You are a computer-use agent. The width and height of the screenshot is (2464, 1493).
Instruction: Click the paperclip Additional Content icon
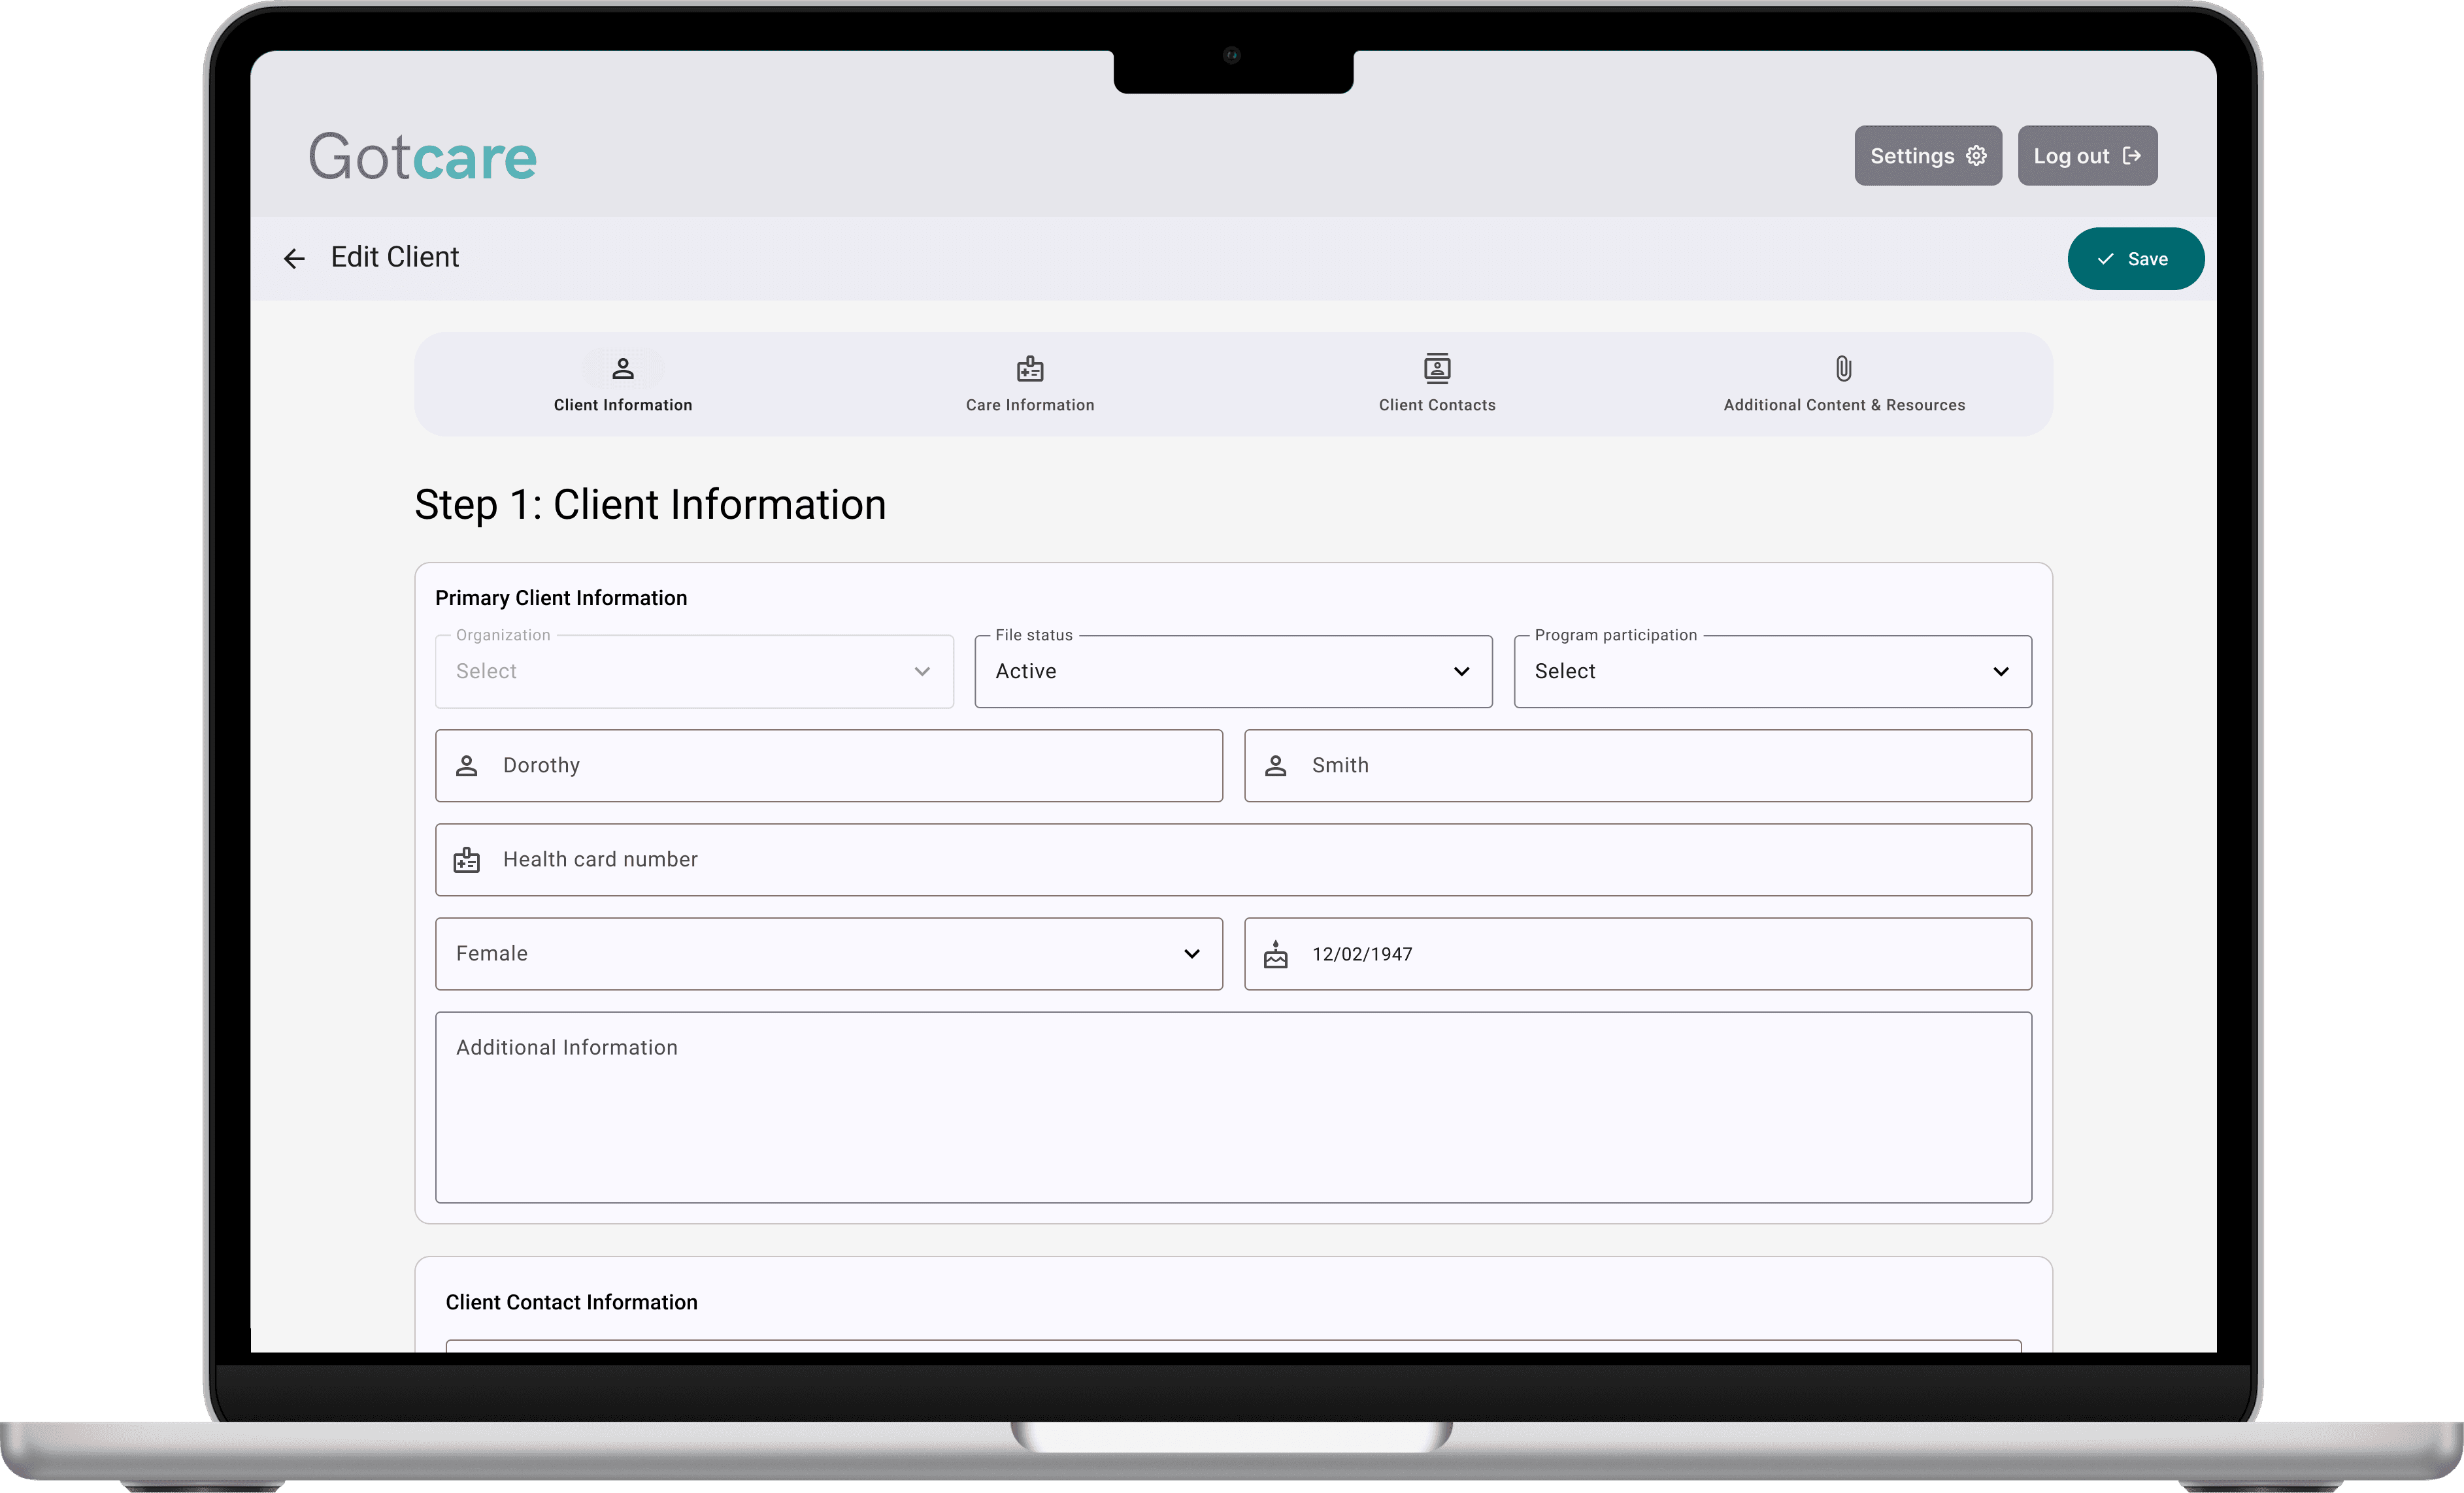(1844, 369)
